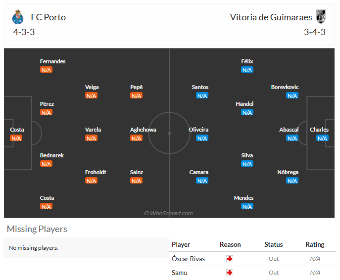Open the Vitoria de Guimaraes team link
Image resolution: width=340 pixels, height=280 pixels.
tap(271, 17)
